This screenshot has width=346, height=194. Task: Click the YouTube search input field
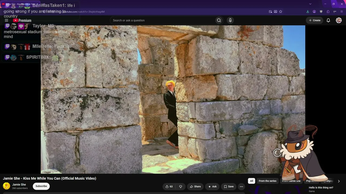pos(163,20)
